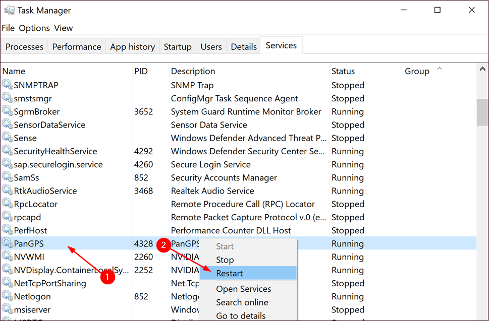Image resolution: width=489 pixels, height=321 pixels.
Task: Switch to the App history tab
Action: coord(133,47)
